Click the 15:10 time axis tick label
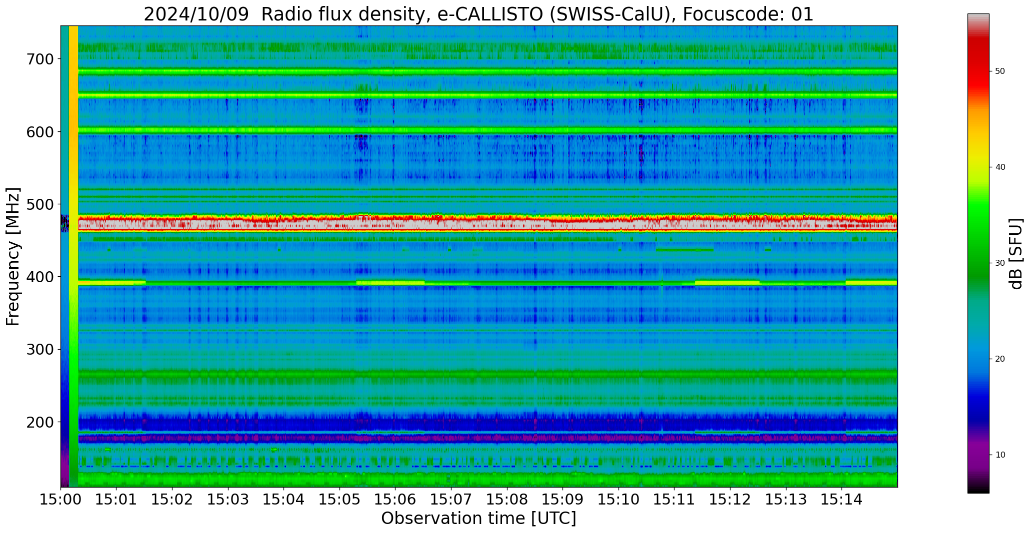1031x533 pixels. pyautogui.click(x=618, y=499)
